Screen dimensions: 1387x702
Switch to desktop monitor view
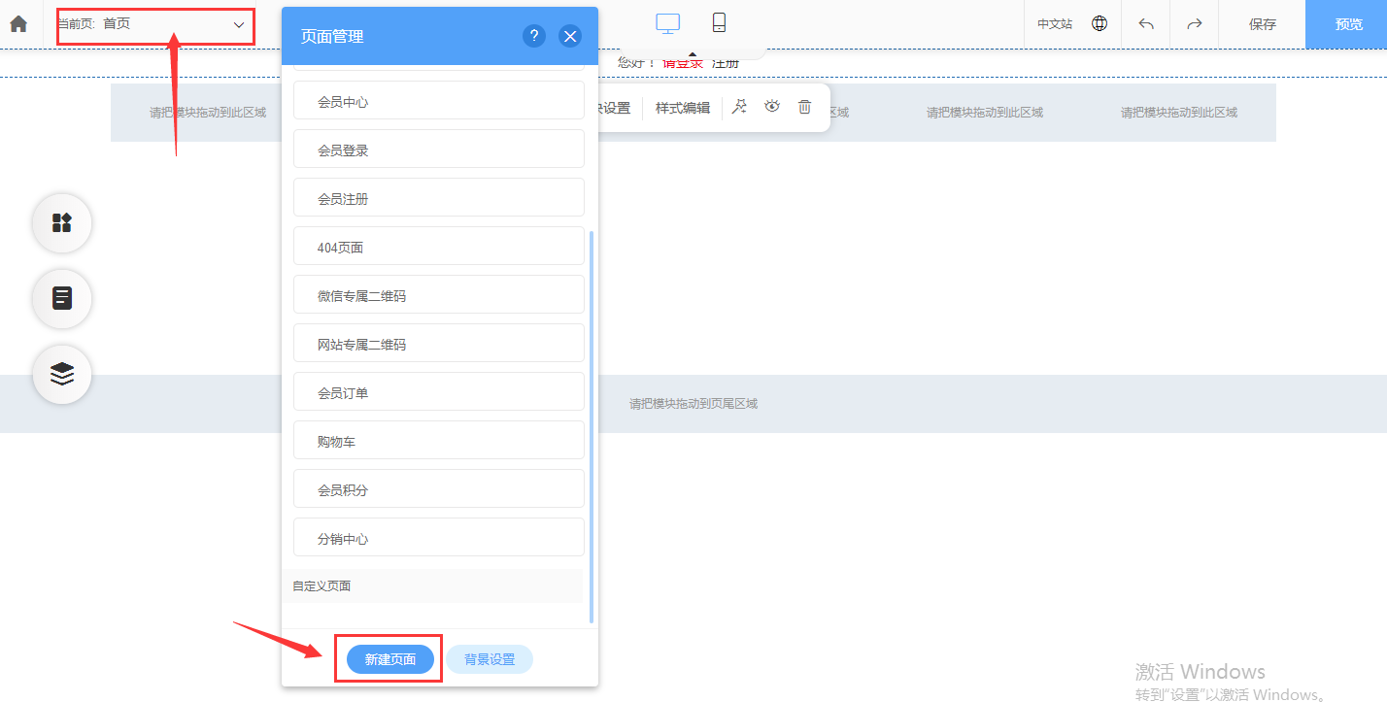point(667,23)
